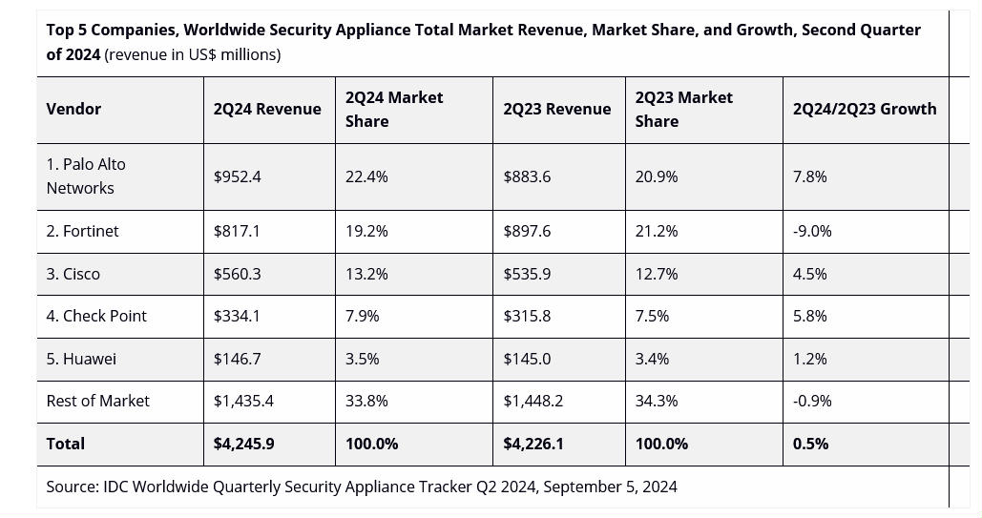Click the 4.5% growth value
This screenshot has height=518, width=982.
(x=810, y=274)
